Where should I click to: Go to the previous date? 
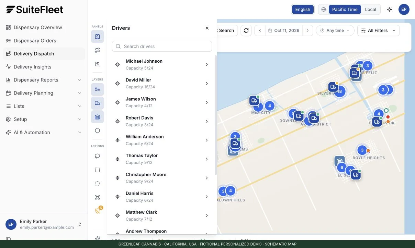(x=260, y=30)
